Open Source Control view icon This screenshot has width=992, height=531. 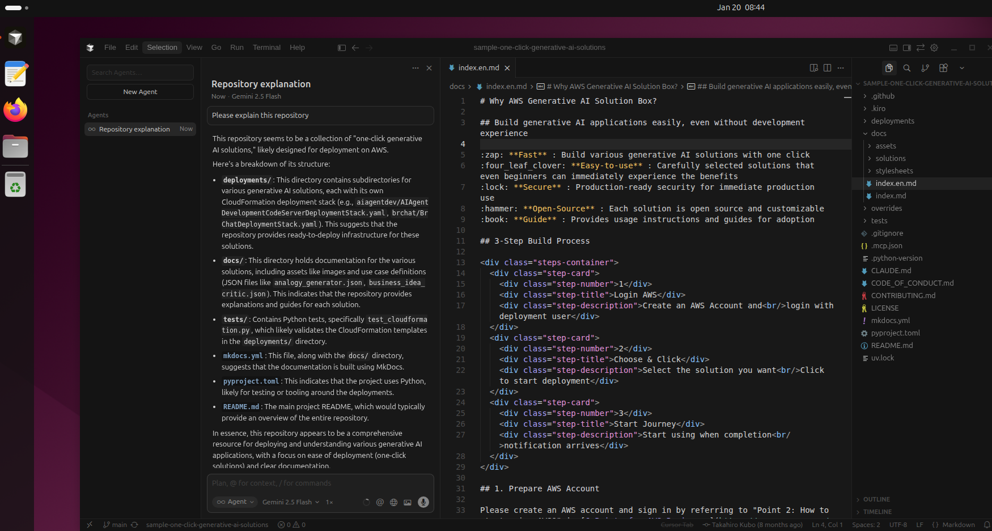click(925, 68)
